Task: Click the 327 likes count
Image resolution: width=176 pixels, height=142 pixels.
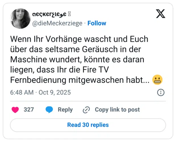Action: (29, 109)
